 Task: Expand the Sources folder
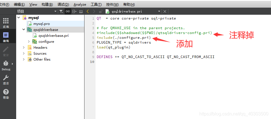[x=24, y=53]
